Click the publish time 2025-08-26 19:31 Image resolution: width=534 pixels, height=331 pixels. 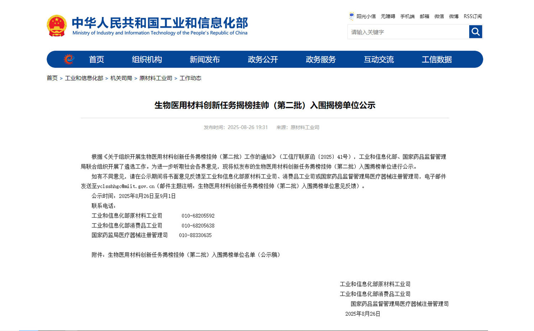tap(247, 127)
